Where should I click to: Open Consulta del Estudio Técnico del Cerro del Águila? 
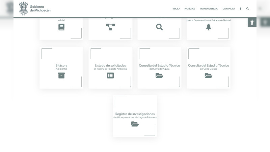point(159,67)
